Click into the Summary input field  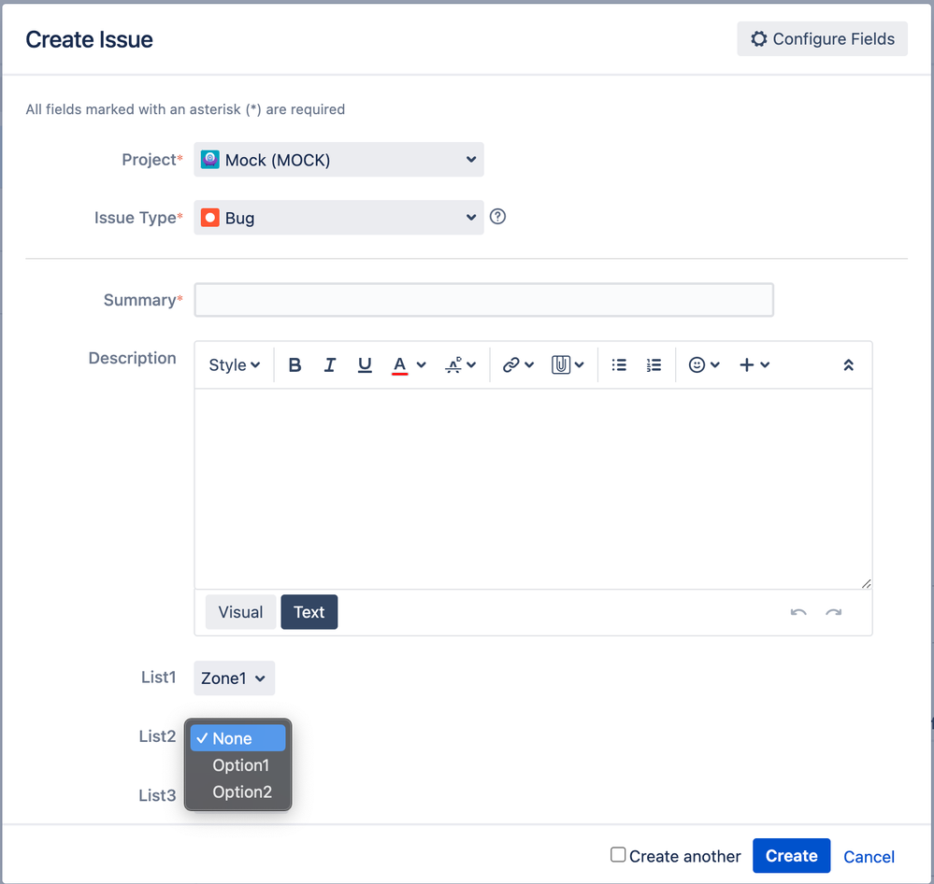(x=483, y=299)
